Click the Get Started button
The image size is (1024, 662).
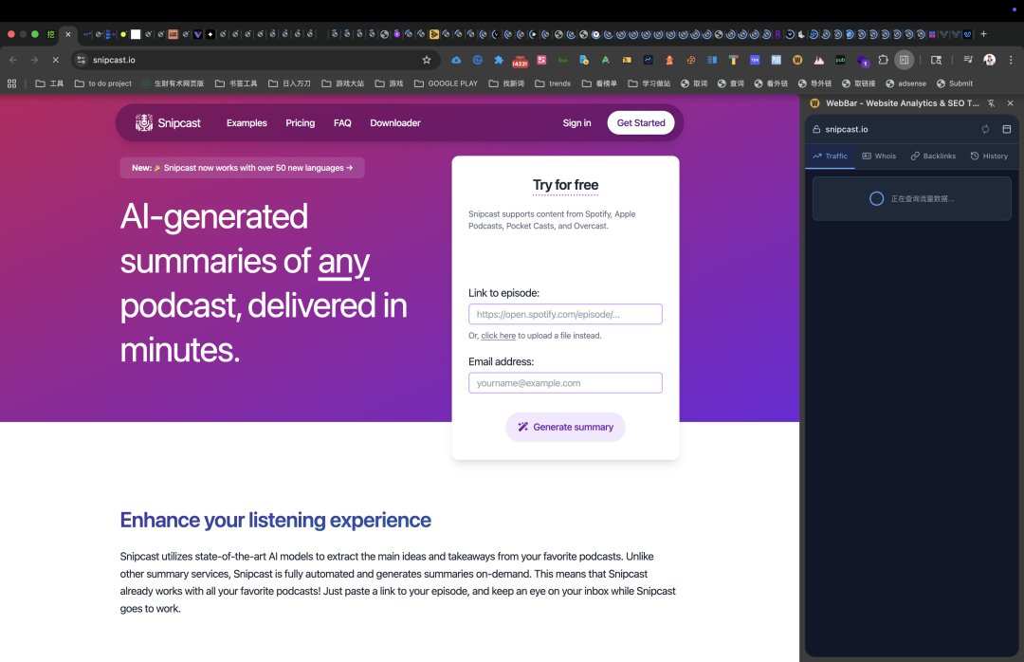tap(641, 123)
